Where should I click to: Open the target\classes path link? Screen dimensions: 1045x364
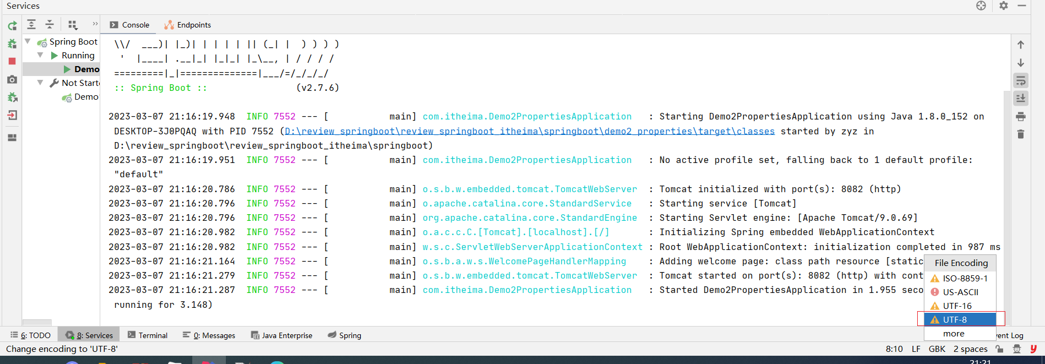tap(529, 131)
